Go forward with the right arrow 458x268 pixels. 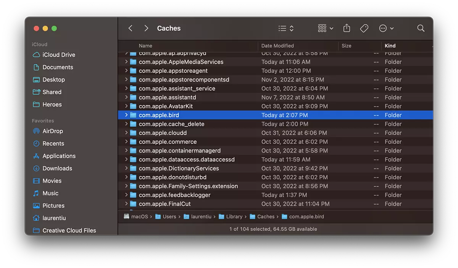(146, 28)
